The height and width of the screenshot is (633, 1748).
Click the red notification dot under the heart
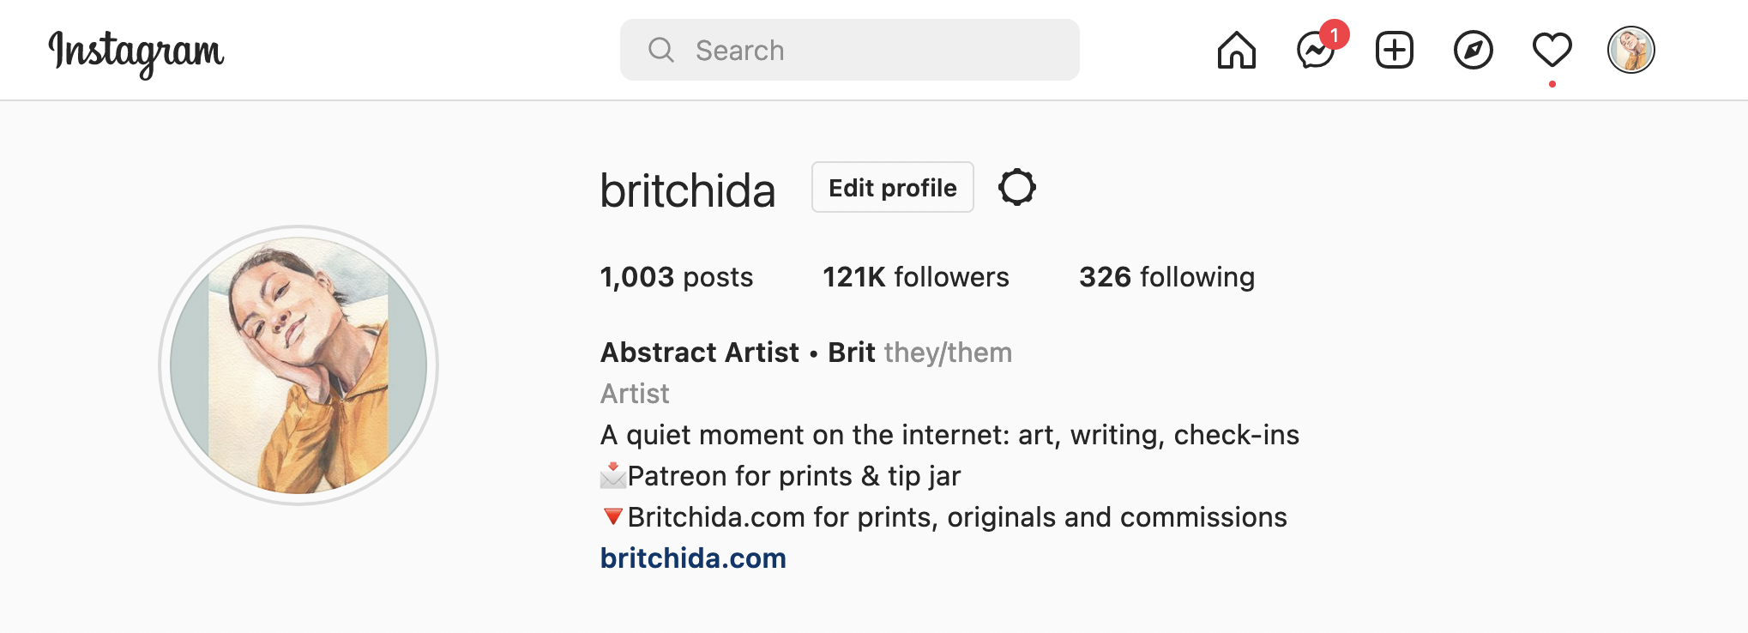(1552, 84)
